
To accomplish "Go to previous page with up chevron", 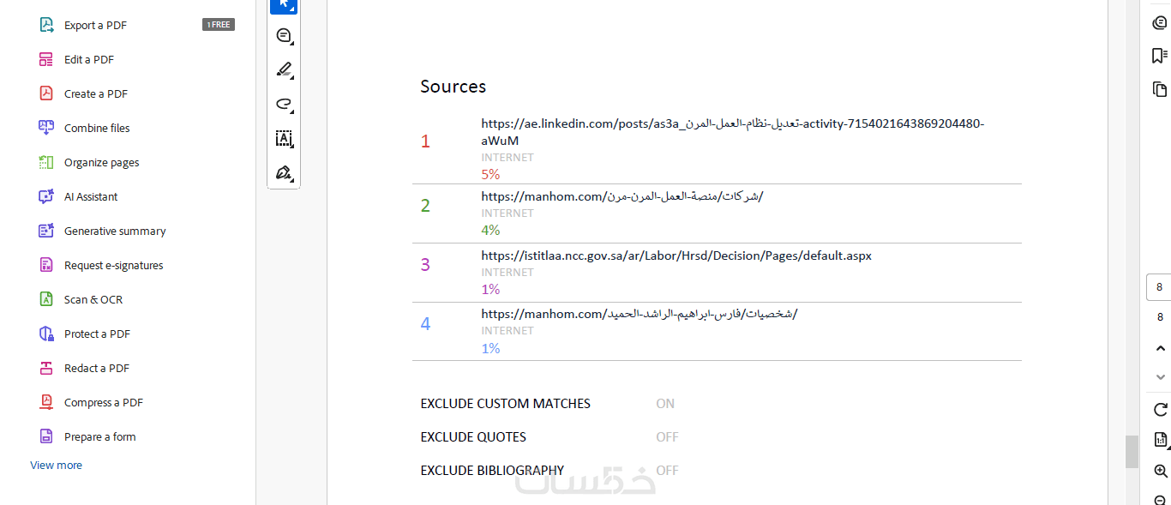I will point(1161,348).
